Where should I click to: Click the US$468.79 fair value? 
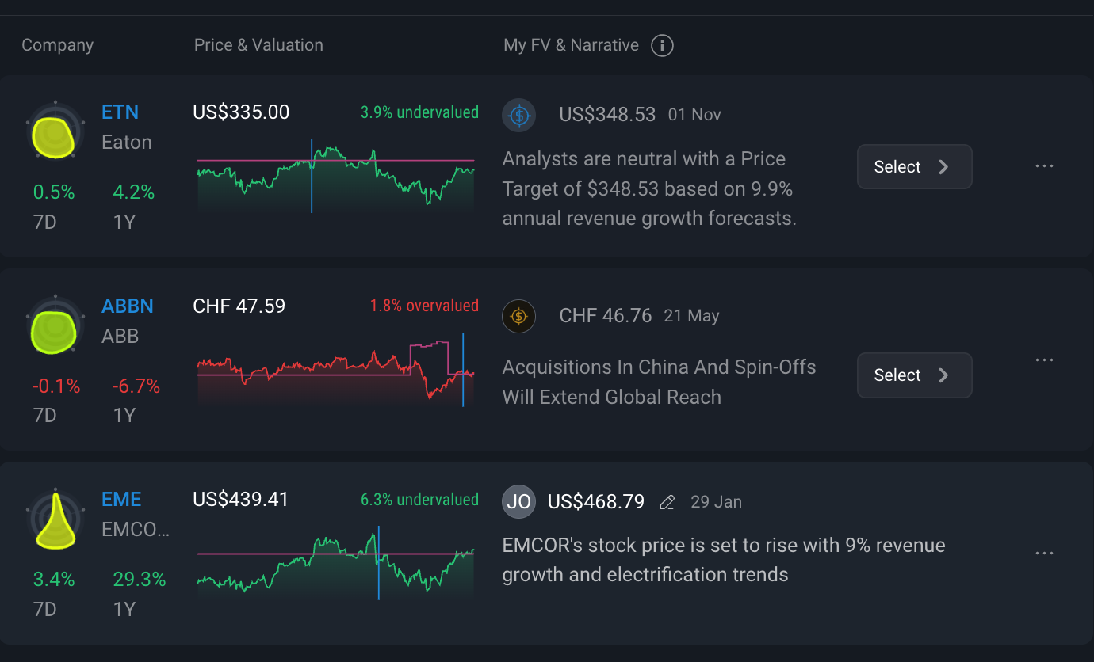click(x=596, y=502)
